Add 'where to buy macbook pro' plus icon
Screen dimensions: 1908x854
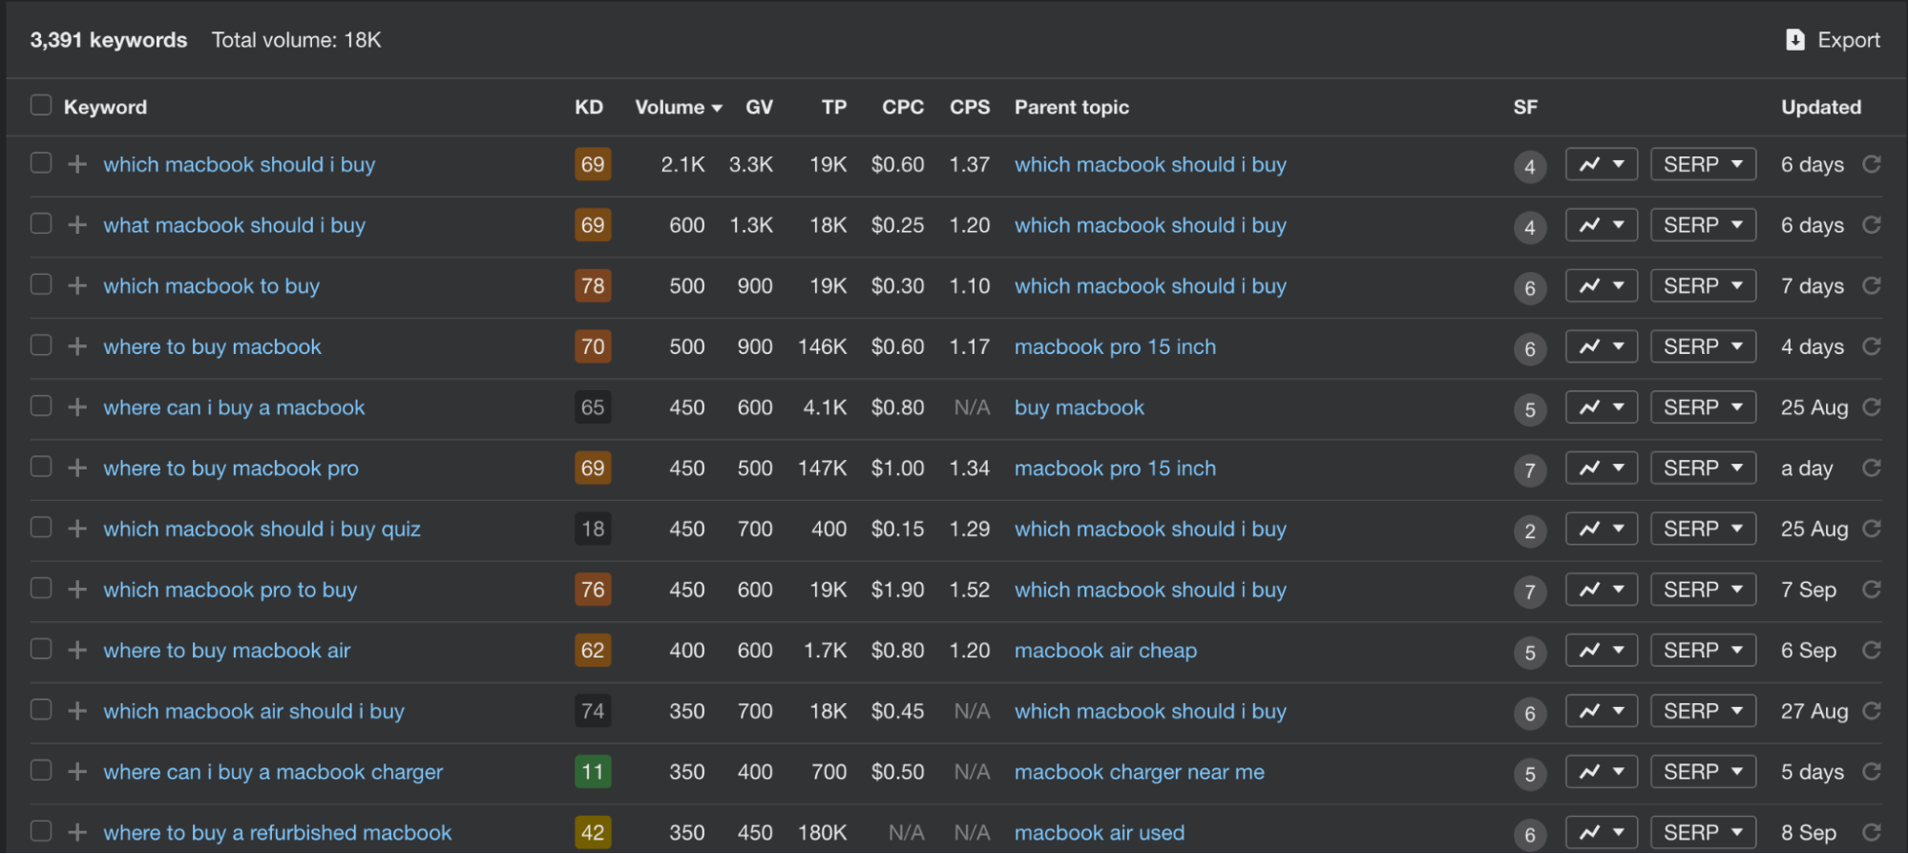tap(77, 469)
